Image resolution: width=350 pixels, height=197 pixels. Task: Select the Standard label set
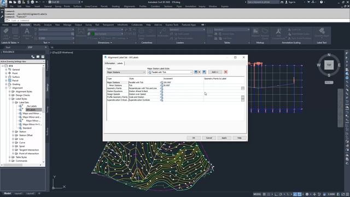[27, 128]
